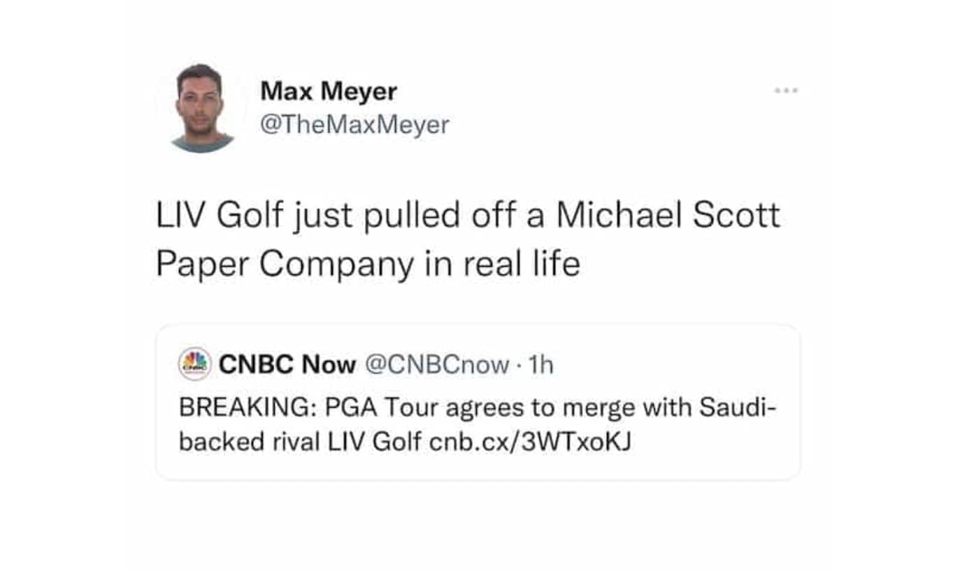The height and width of the screenshot is (571, 962).
Task: Open the three-dot more options menu
Action: pyautogui.click(x=787, y=91)
